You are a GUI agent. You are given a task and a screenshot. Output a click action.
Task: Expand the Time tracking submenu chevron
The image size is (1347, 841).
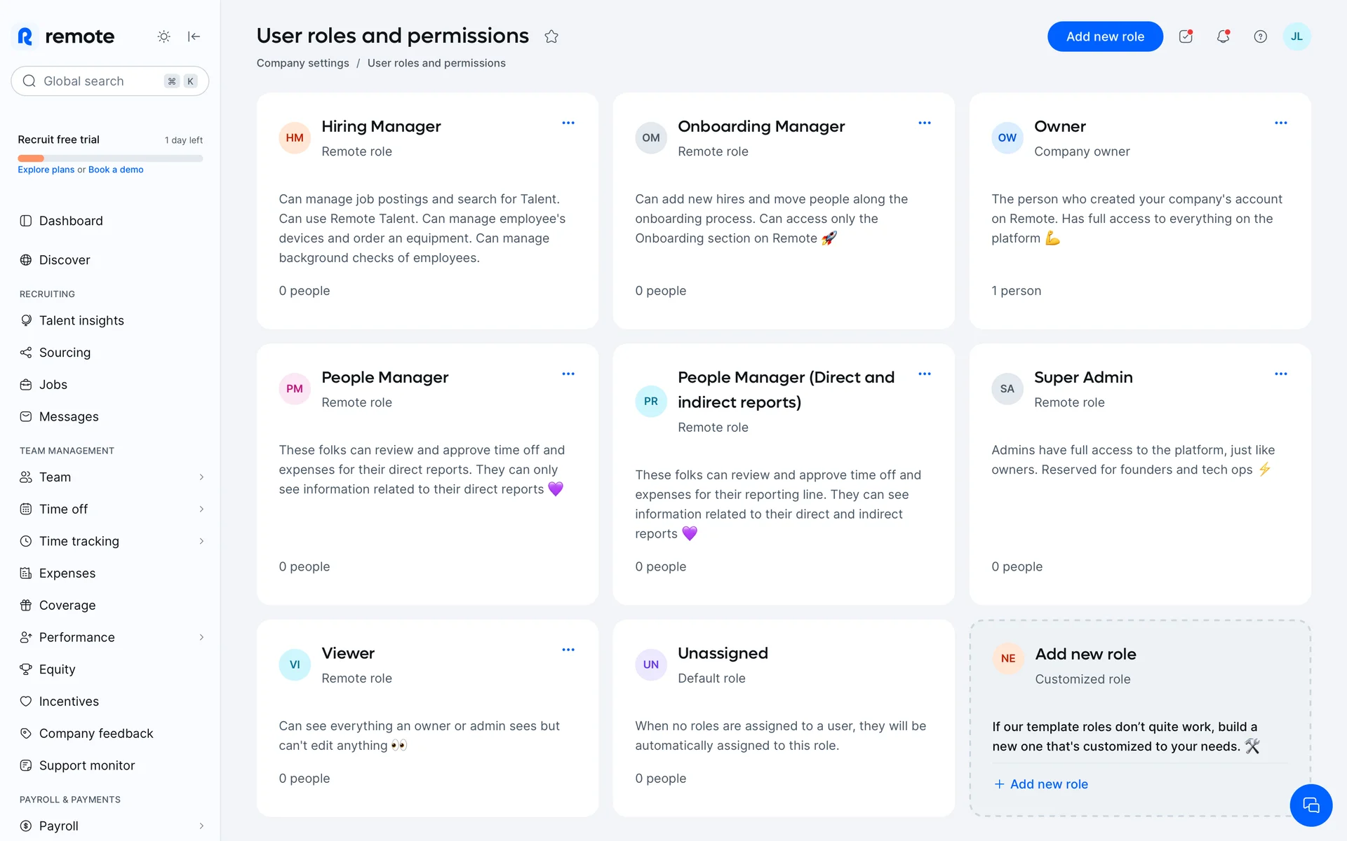tap(201, 541)
